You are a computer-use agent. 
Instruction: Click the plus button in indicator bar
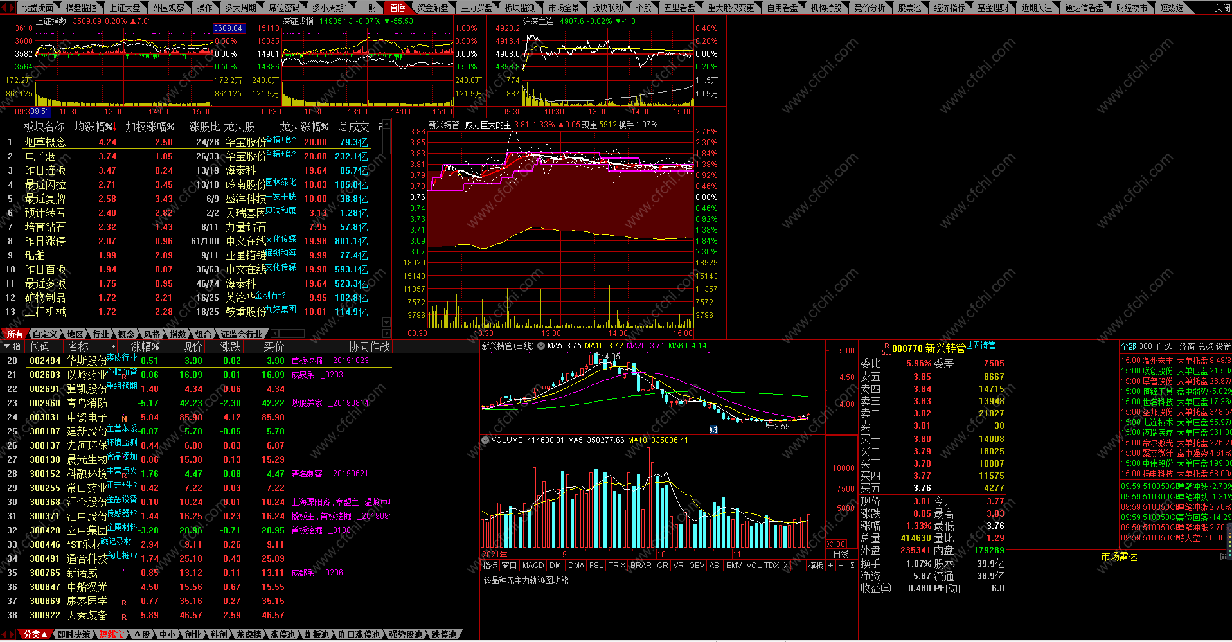(x=831, y=566)
